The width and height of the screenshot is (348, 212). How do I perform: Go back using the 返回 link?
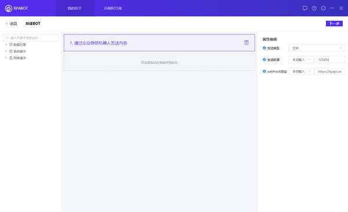(12, 24)
